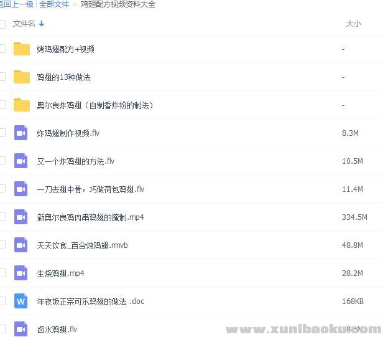The width and height of the screenshot is (383, 337).
Task: Open 一刀去翅中骨，巧做荷包鸡翅.flv file name
Action: [91, 189]
